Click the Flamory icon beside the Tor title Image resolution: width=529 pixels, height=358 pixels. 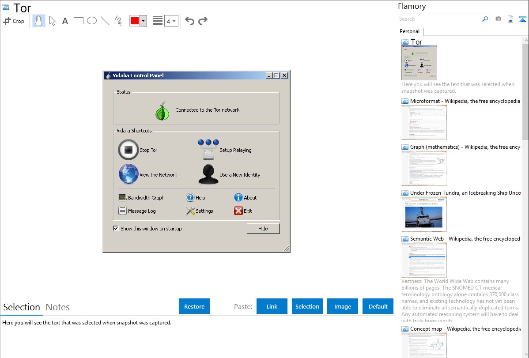coord(6,8)
